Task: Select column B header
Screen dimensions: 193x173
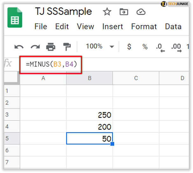Action: point(89,78)
